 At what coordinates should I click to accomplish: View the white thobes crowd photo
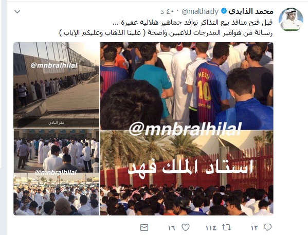click(x=57, y=151)
